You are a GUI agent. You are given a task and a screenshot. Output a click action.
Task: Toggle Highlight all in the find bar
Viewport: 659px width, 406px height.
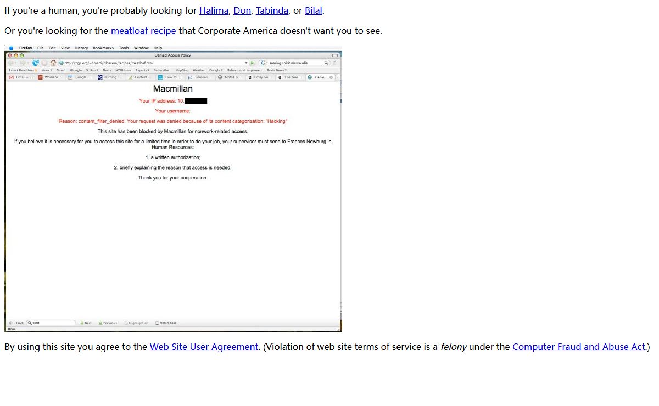(137, 323)
